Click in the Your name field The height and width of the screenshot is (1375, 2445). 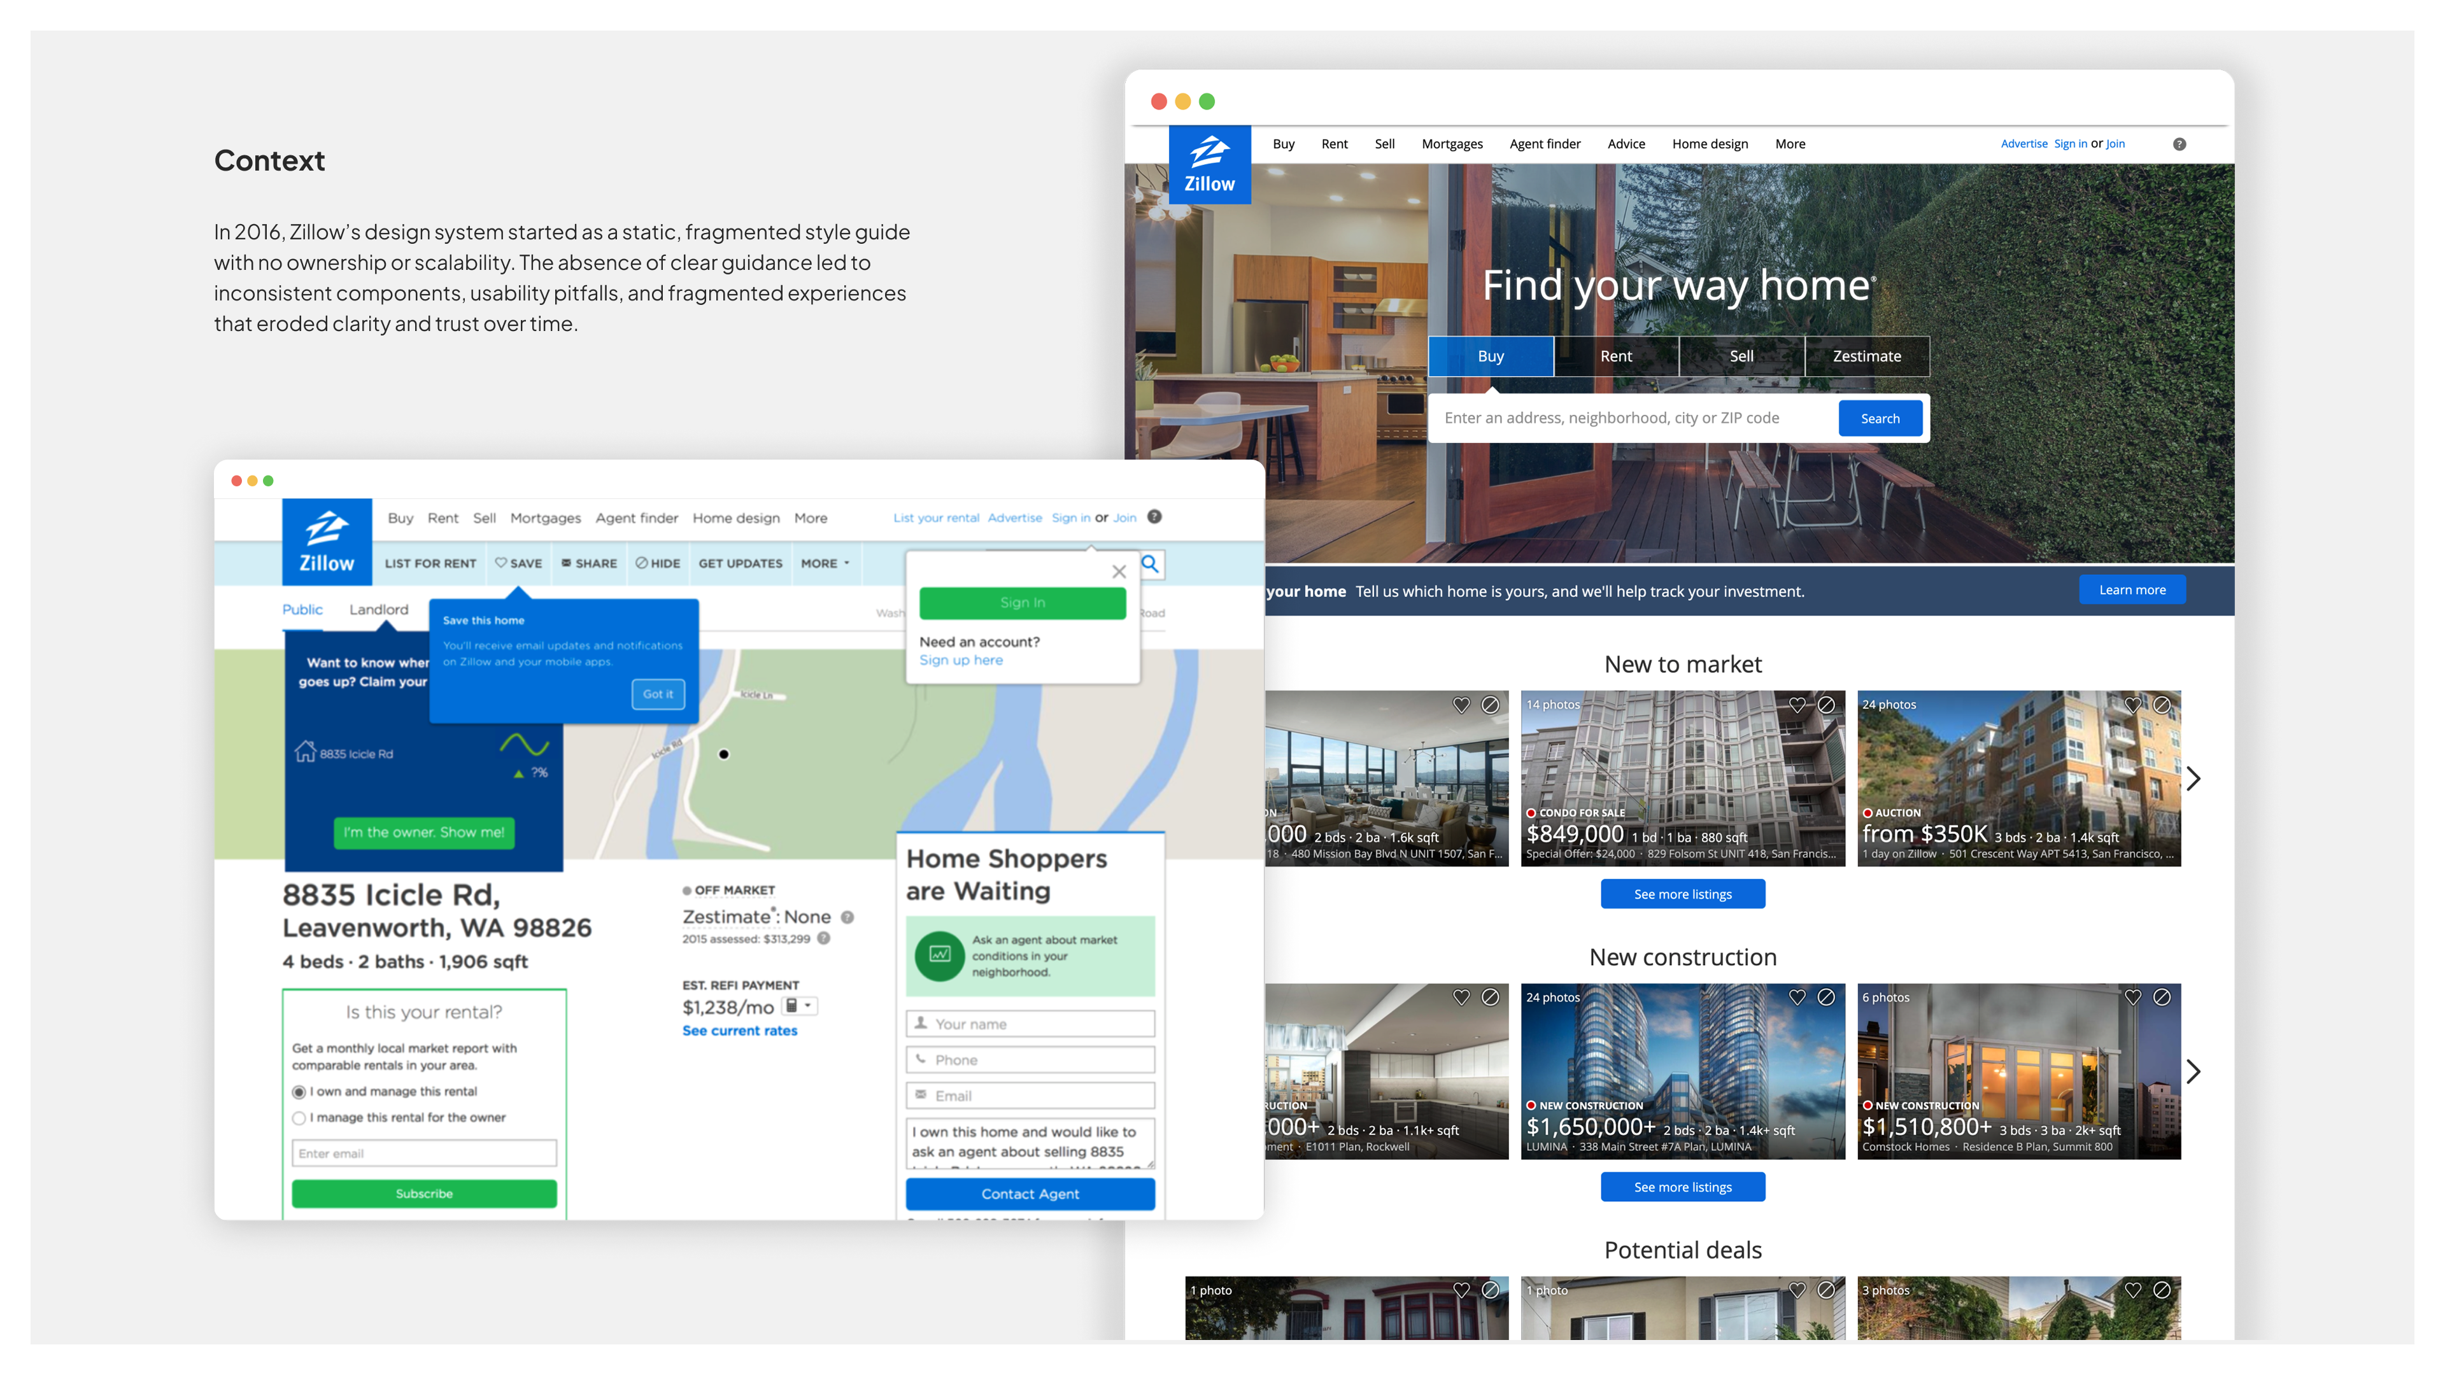[1030, 1024]
